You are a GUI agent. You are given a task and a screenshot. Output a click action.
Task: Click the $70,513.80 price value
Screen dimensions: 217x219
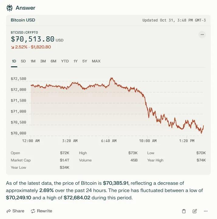[32, 39]
